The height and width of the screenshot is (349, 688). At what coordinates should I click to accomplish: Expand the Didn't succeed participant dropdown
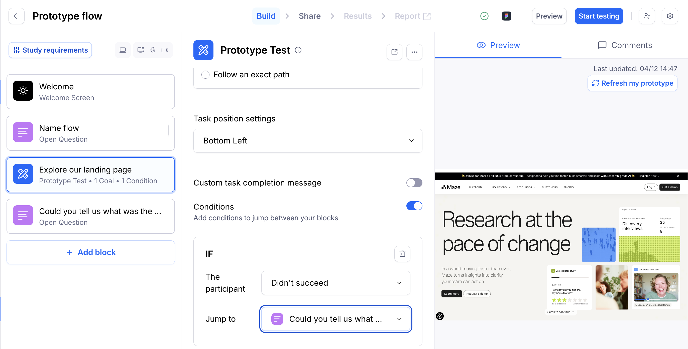coord(335,283)
